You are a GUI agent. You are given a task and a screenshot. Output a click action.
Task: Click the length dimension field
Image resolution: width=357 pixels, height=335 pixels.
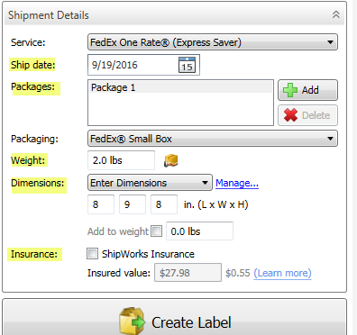[x=101, y=204]
